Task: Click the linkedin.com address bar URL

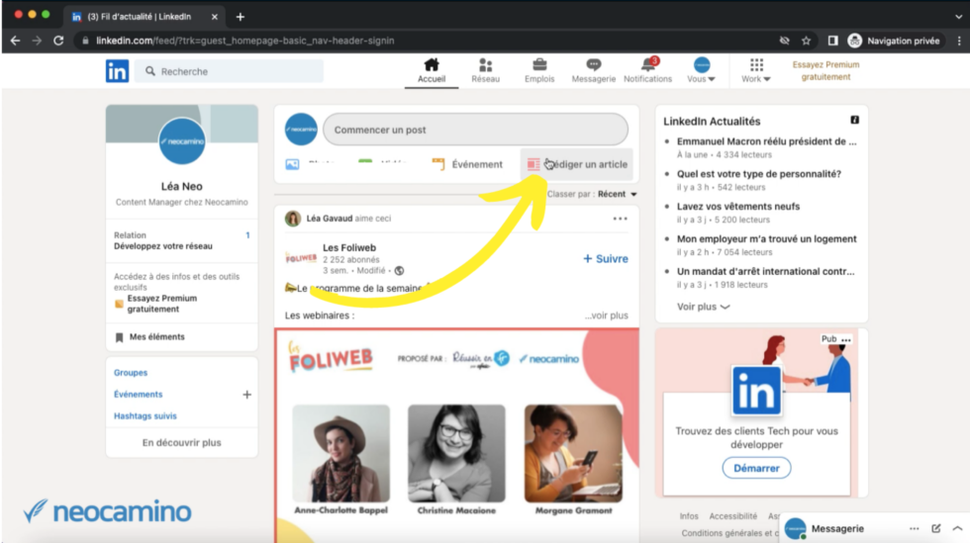Action: click(x=245, y=41)
